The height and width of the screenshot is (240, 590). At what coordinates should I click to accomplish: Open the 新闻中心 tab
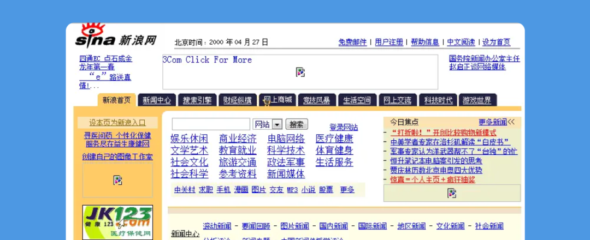[157, 100]
